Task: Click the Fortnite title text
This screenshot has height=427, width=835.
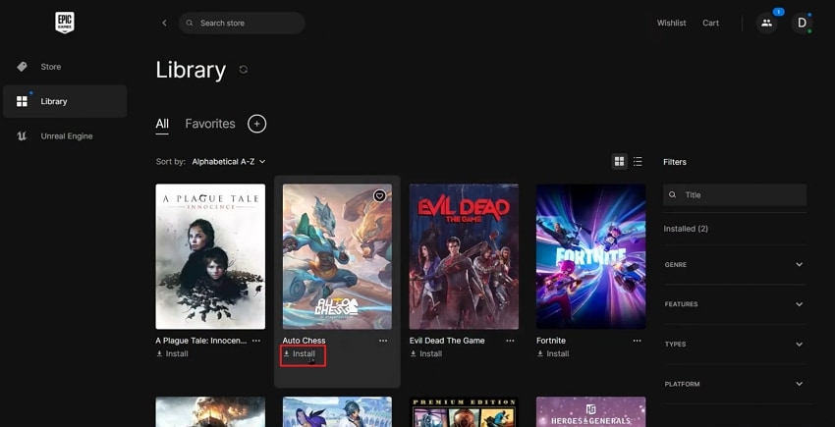Action: pos(551,341)
